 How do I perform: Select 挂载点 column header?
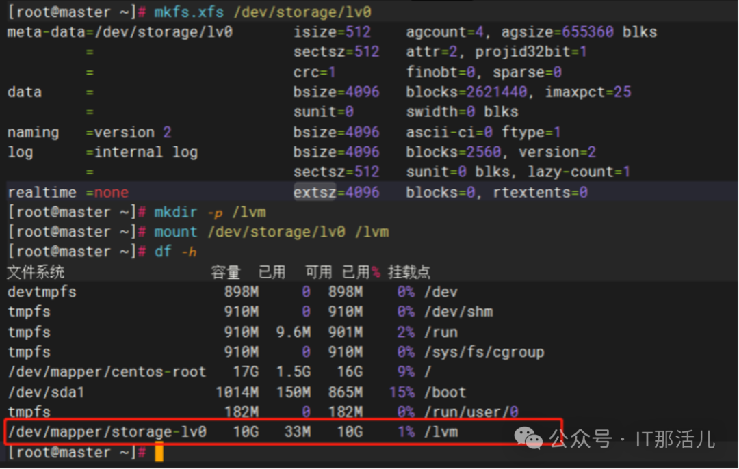tap(409, 272)
